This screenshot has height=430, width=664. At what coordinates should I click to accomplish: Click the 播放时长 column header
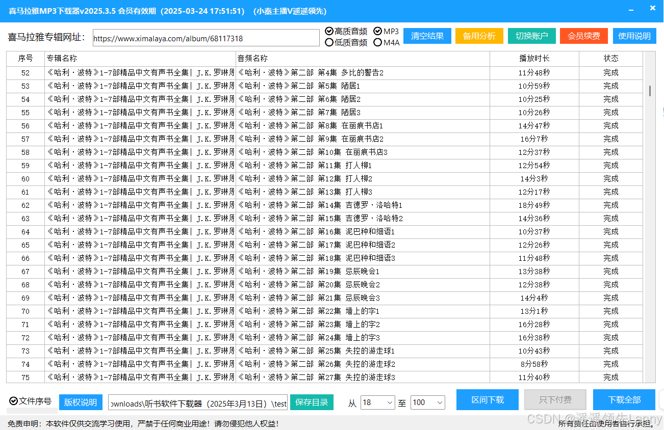click(534, 59)
